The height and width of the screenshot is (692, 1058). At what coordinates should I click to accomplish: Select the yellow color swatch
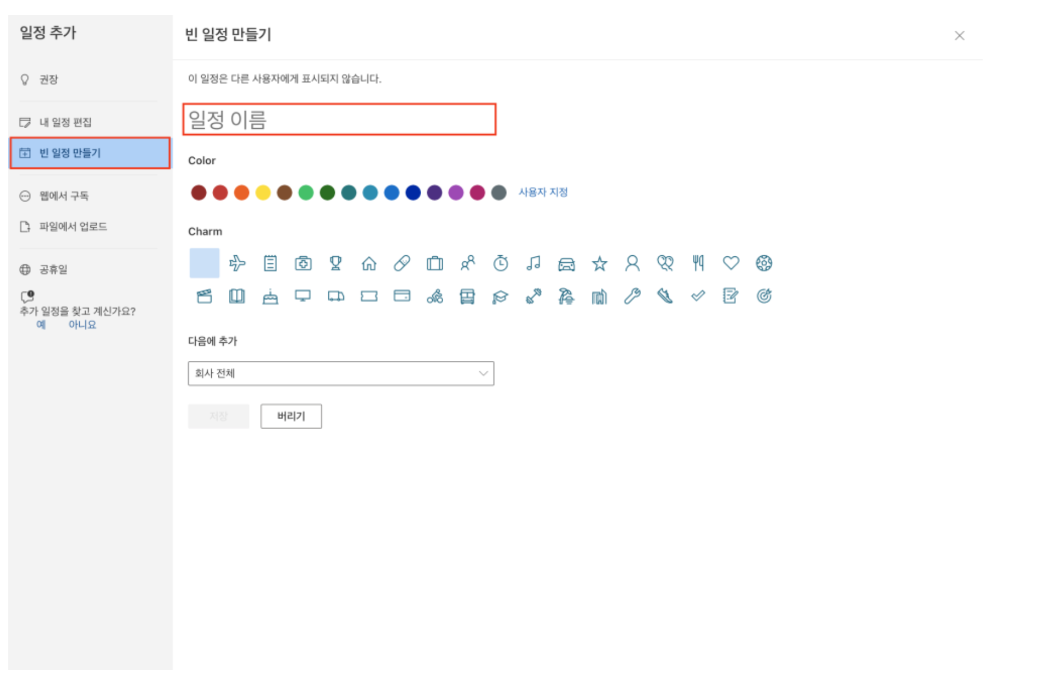[263, 193]
